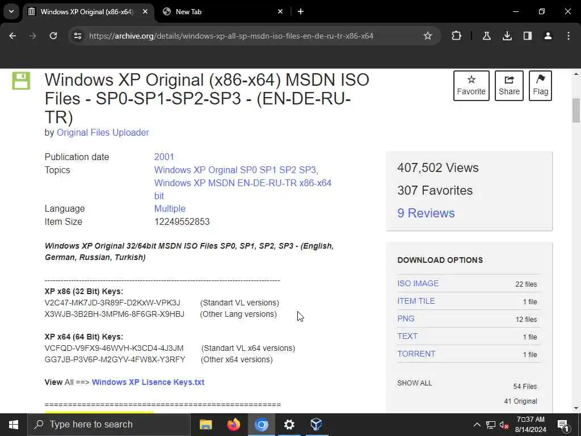Select key GG7JB-P3V6P-M2GYV-4FW8X-Y3RFY text
Viewport: 581px width, 436px height.
(115, 359)
